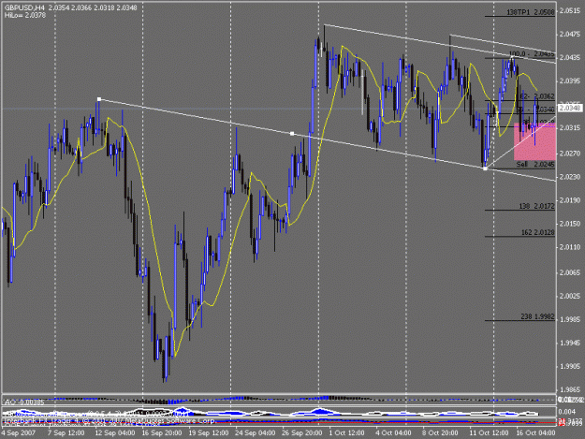Click the 11 Oct 12:00 time label
Screen dimensions: 585x439
(489, 433)
